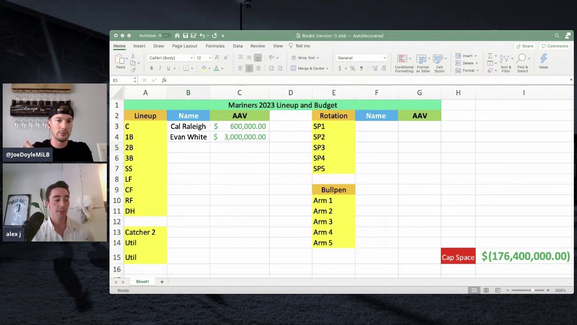Click Conditional Formatting button

click(404, 64)
